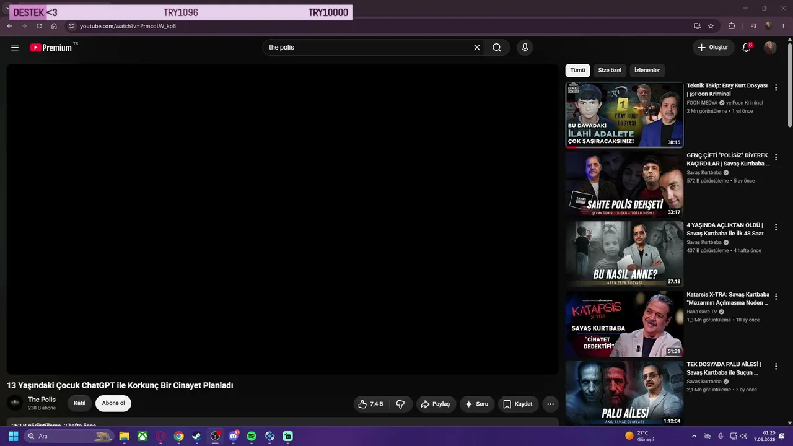Screen dimensions: 793x446
Task: Open more actions menu under video
Action: point(550,404)
